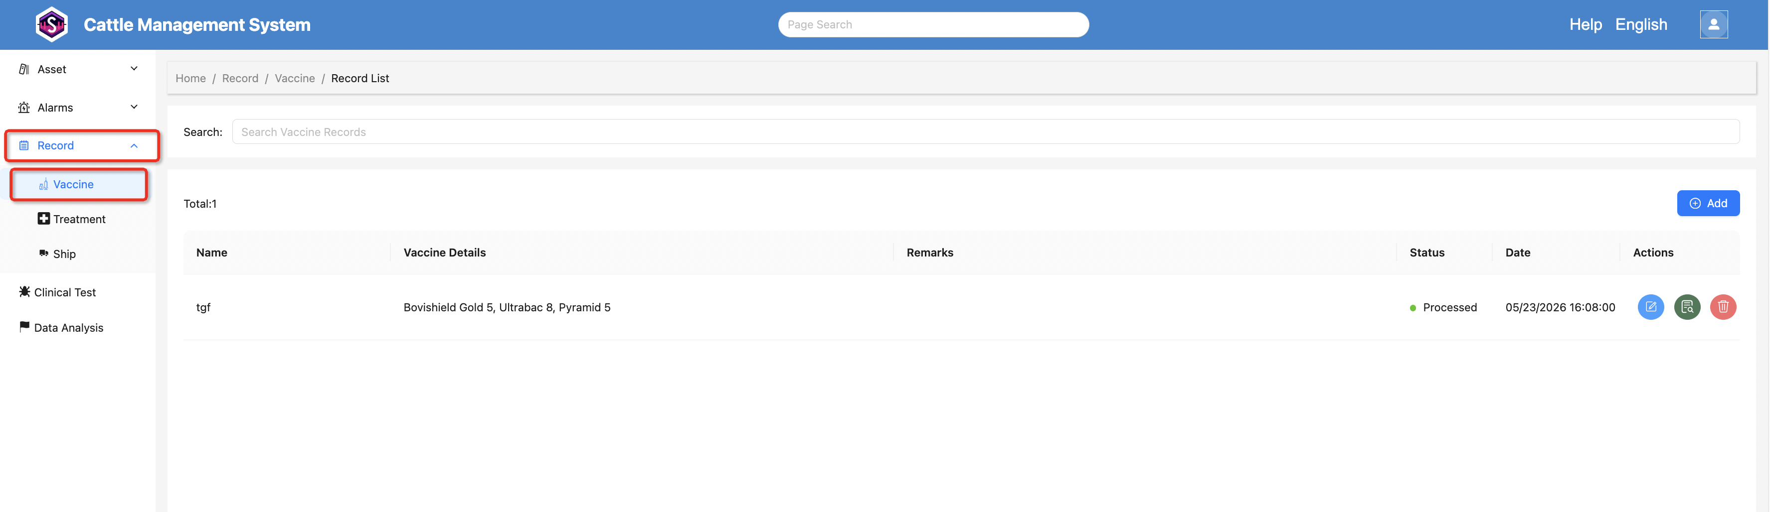Click the Vaccine syringe icon in sidebar
Screen dimensions: 1770x512
pos(43,184)
